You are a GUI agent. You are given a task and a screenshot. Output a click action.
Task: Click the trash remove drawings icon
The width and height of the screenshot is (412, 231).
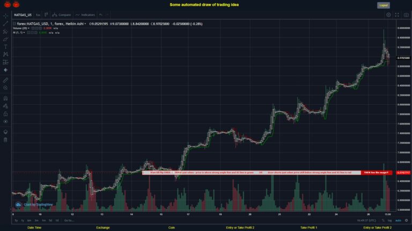(x=5, y=140)
